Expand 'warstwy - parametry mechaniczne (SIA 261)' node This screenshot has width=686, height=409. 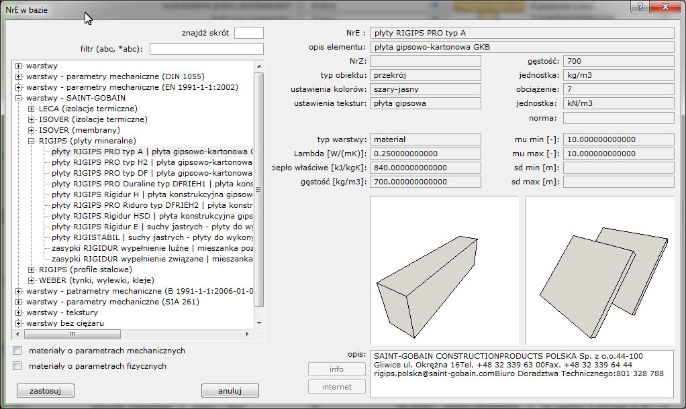[18, 302]
